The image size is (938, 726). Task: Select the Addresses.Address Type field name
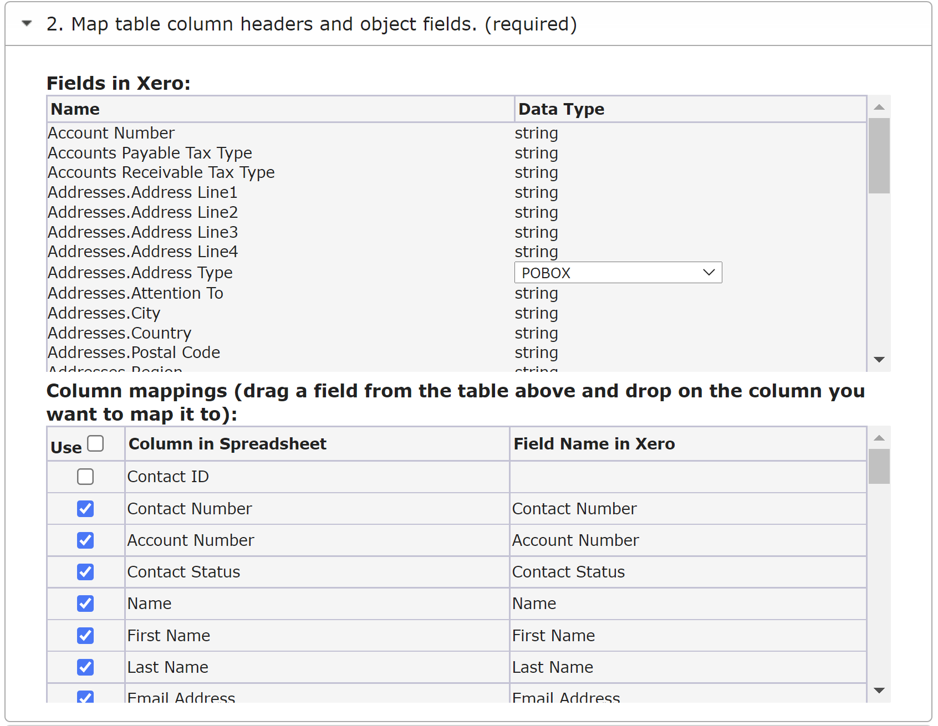[140, 273]
